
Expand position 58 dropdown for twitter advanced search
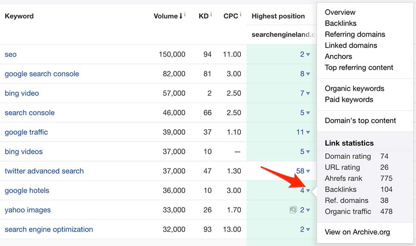307,171
